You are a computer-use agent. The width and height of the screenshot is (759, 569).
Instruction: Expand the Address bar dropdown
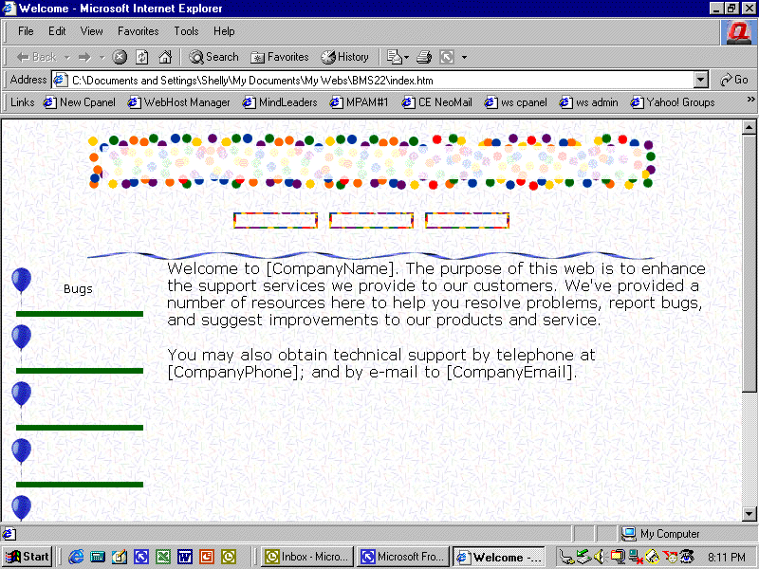tap(700, 80)
